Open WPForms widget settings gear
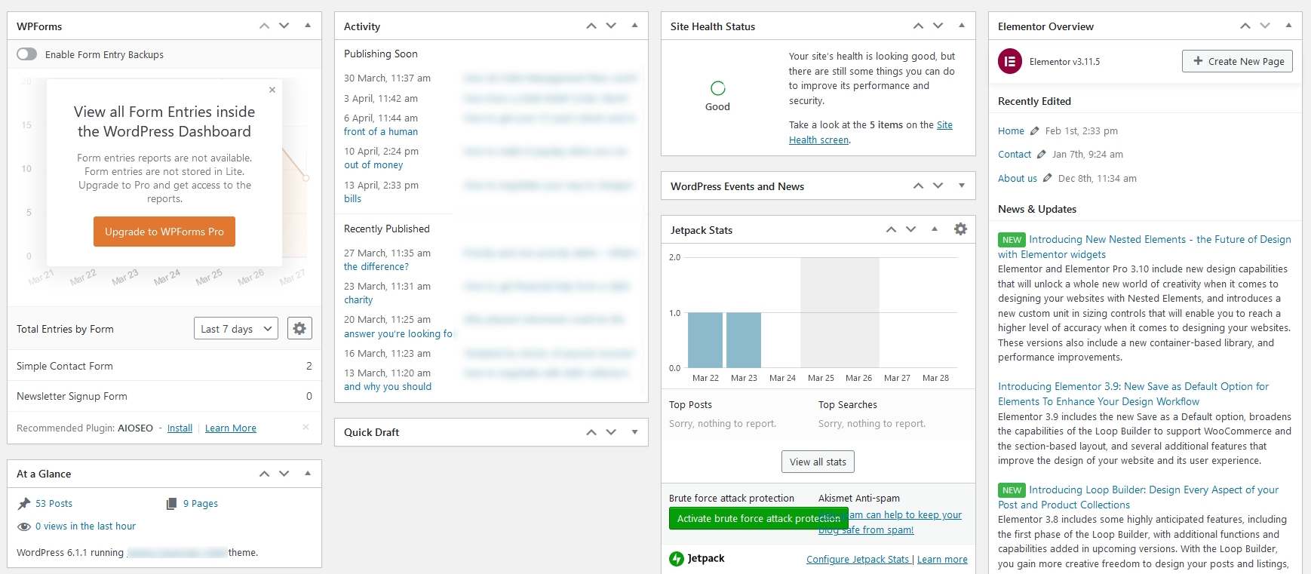 299,329
